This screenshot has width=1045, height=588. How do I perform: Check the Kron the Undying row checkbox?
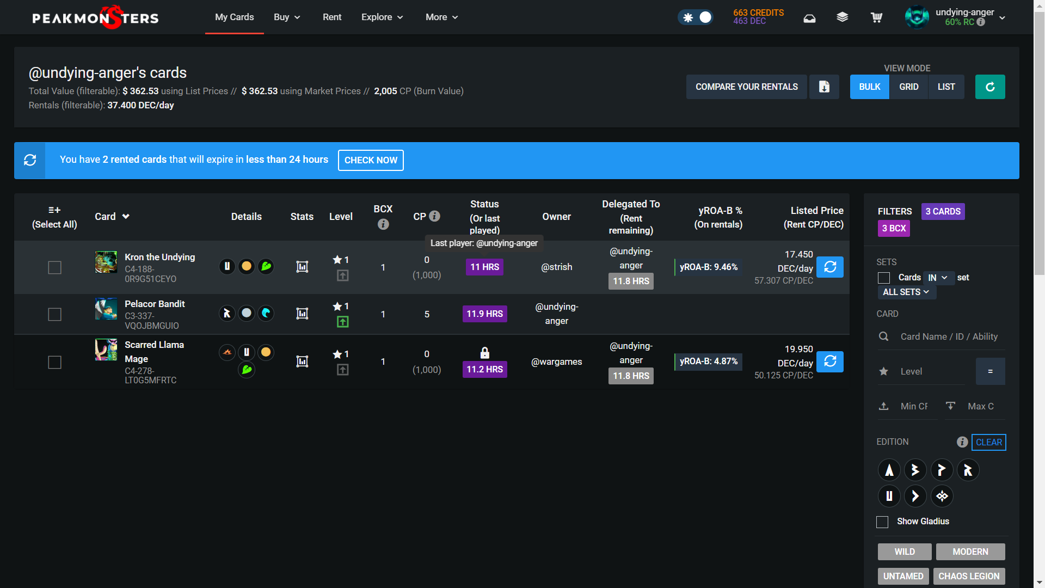point(54,267)
